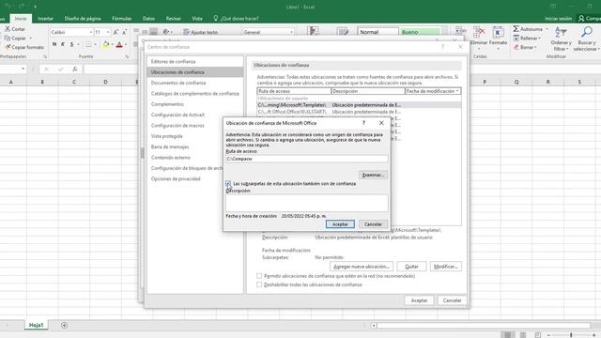
Task: Click insert function fx icon
Action: tap(75, 69)
